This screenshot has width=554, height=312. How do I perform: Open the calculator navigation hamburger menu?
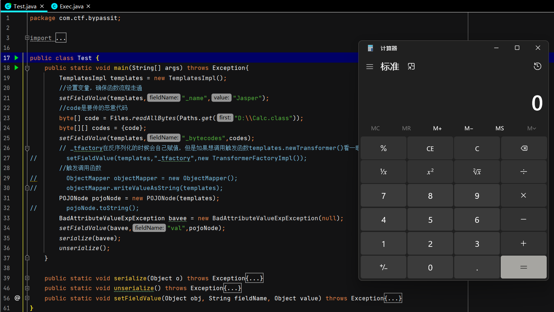click(x=370, y=67)
